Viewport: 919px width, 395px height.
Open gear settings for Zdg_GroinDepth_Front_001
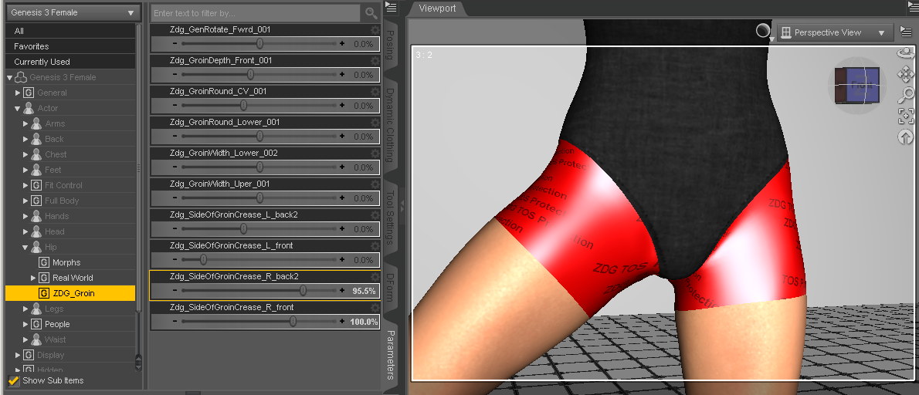point(375,60)
